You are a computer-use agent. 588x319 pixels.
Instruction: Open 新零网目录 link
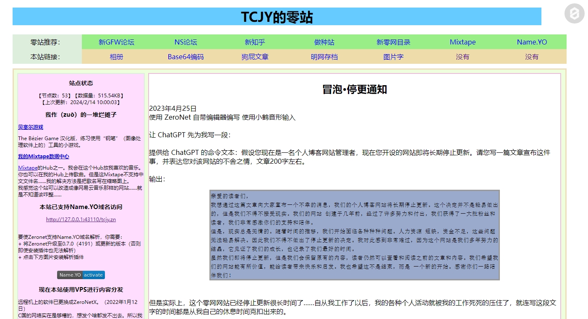pos(393,42)
